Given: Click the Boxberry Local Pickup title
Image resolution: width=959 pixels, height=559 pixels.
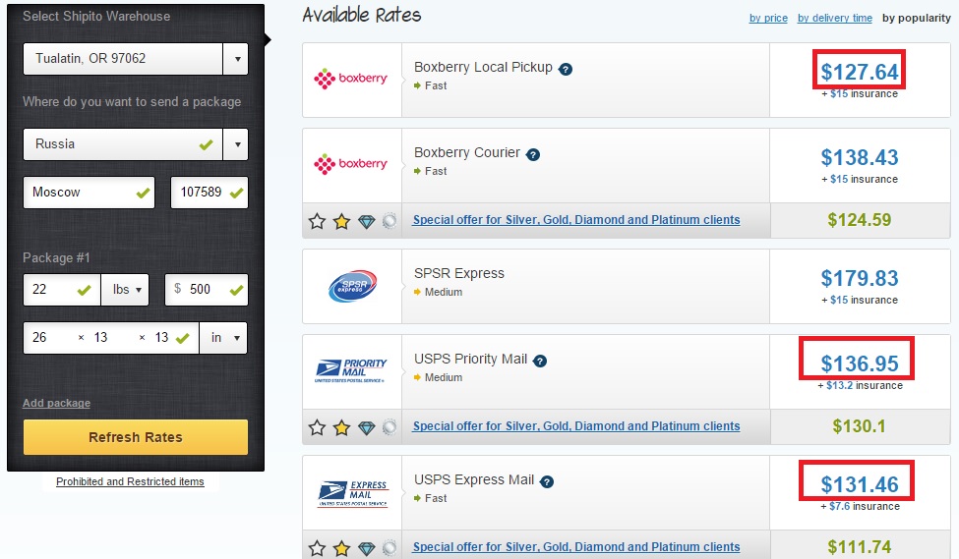Looking at the screenshot, I should 483,67.
